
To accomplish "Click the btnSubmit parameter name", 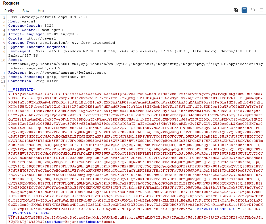I will (89, 222).
